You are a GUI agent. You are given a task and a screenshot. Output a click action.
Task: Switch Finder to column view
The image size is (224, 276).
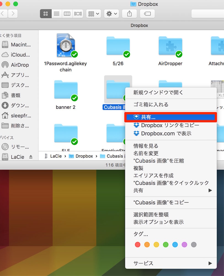[67, 14]
